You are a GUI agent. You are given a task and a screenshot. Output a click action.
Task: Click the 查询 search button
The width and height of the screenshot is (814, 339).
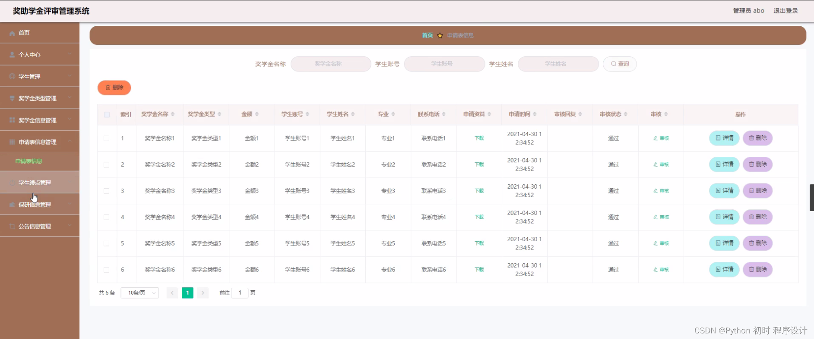pos(620,64)
